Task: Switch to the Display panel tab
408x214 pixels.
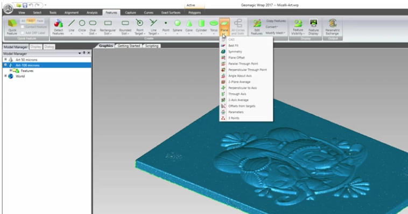Action: coord(36,47)
